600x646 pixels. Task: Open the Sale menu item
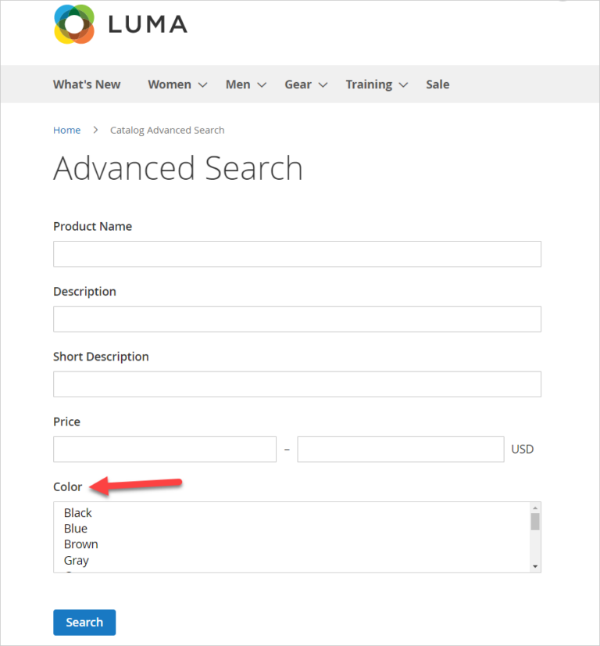pyautogui.click(x=437, y=84)
